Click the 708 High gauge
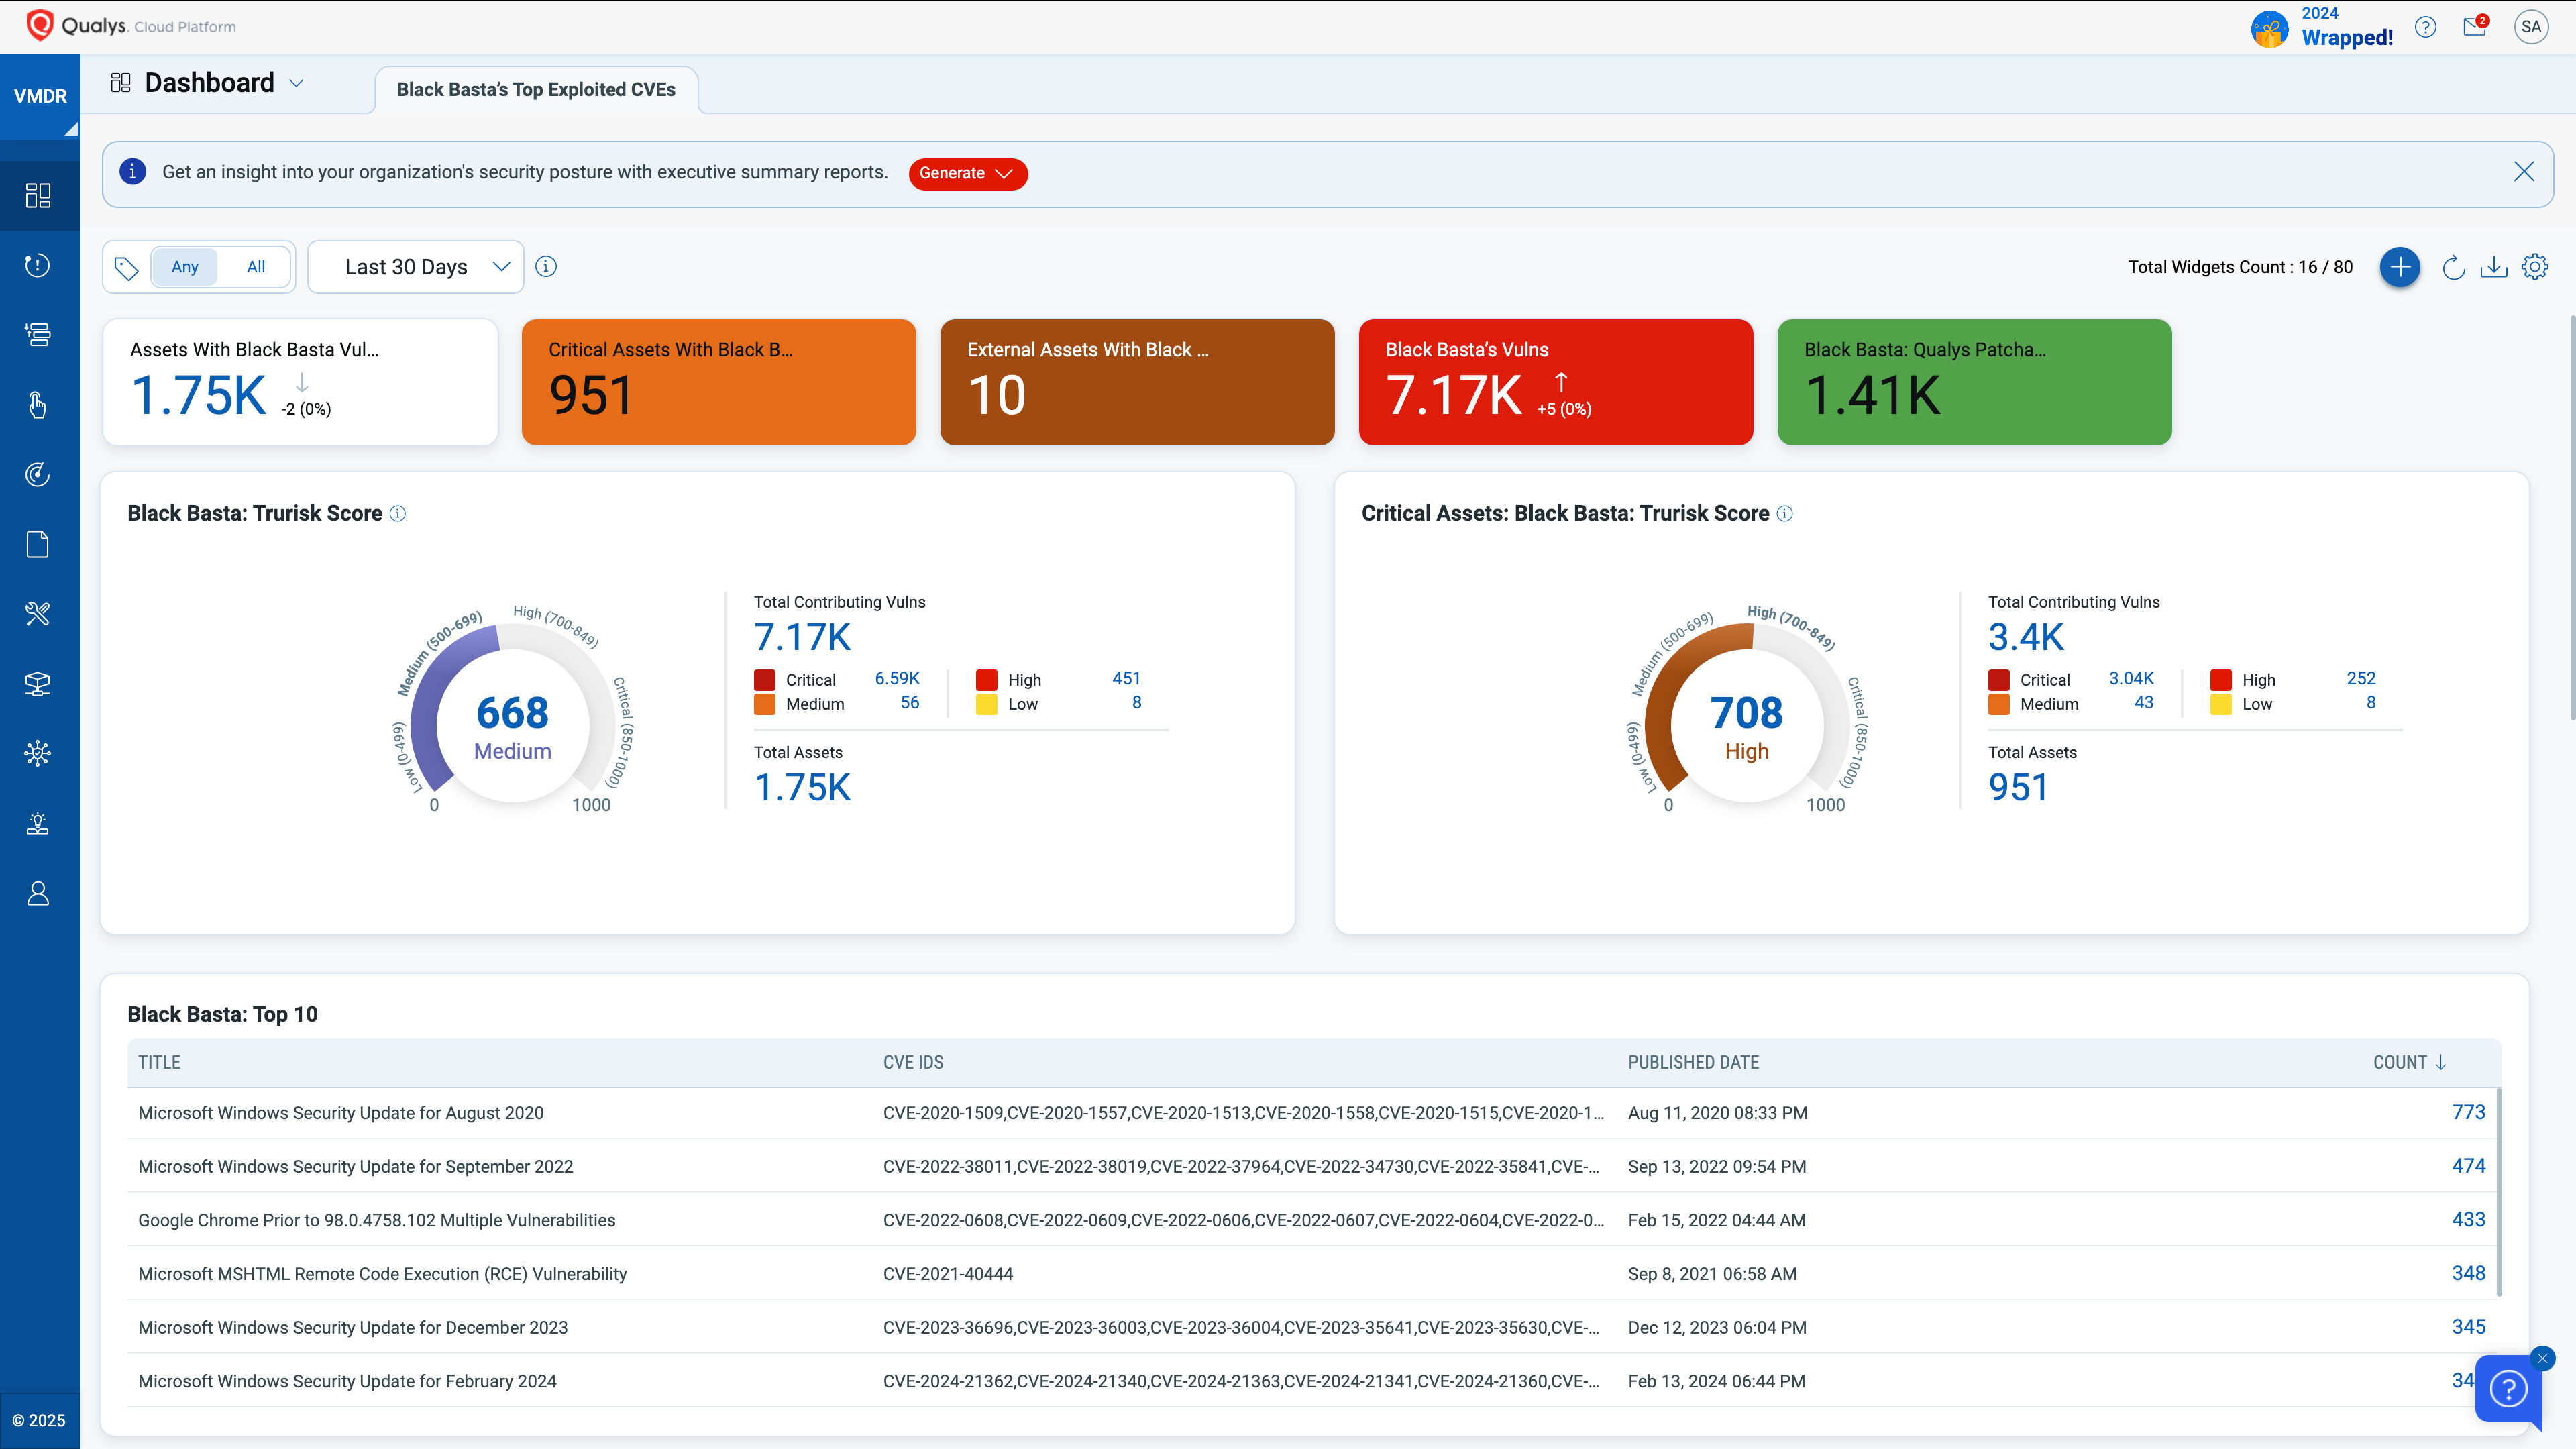The image size is (2576, 1449). [x=1747, y=713]
